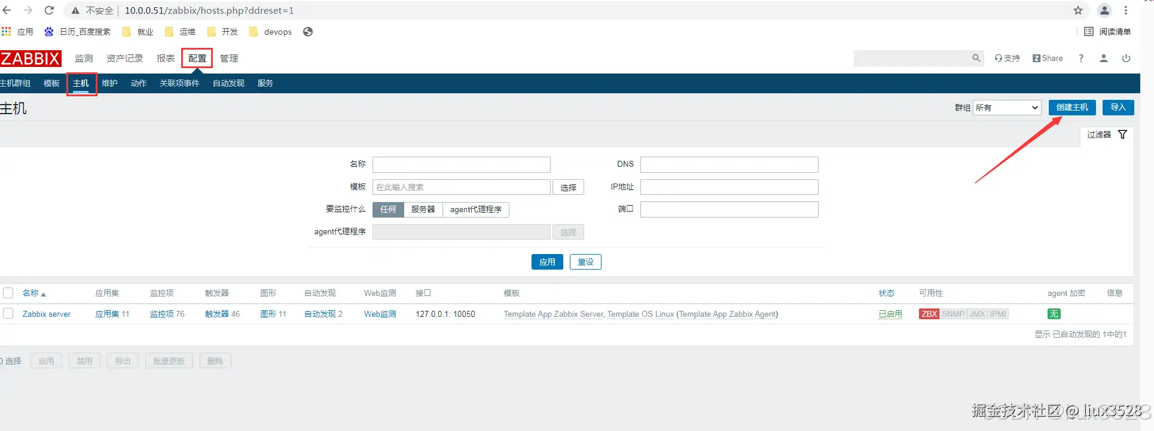Open the Zabbix server host link
The image size is (1154, 431).
[47, 314]
